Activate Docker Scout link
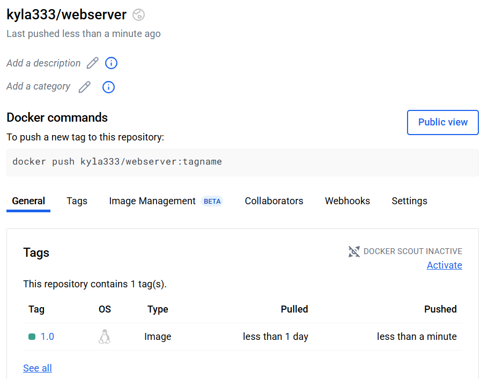The height and width of the screenshot is (379, 488). (x=444, y=265)
